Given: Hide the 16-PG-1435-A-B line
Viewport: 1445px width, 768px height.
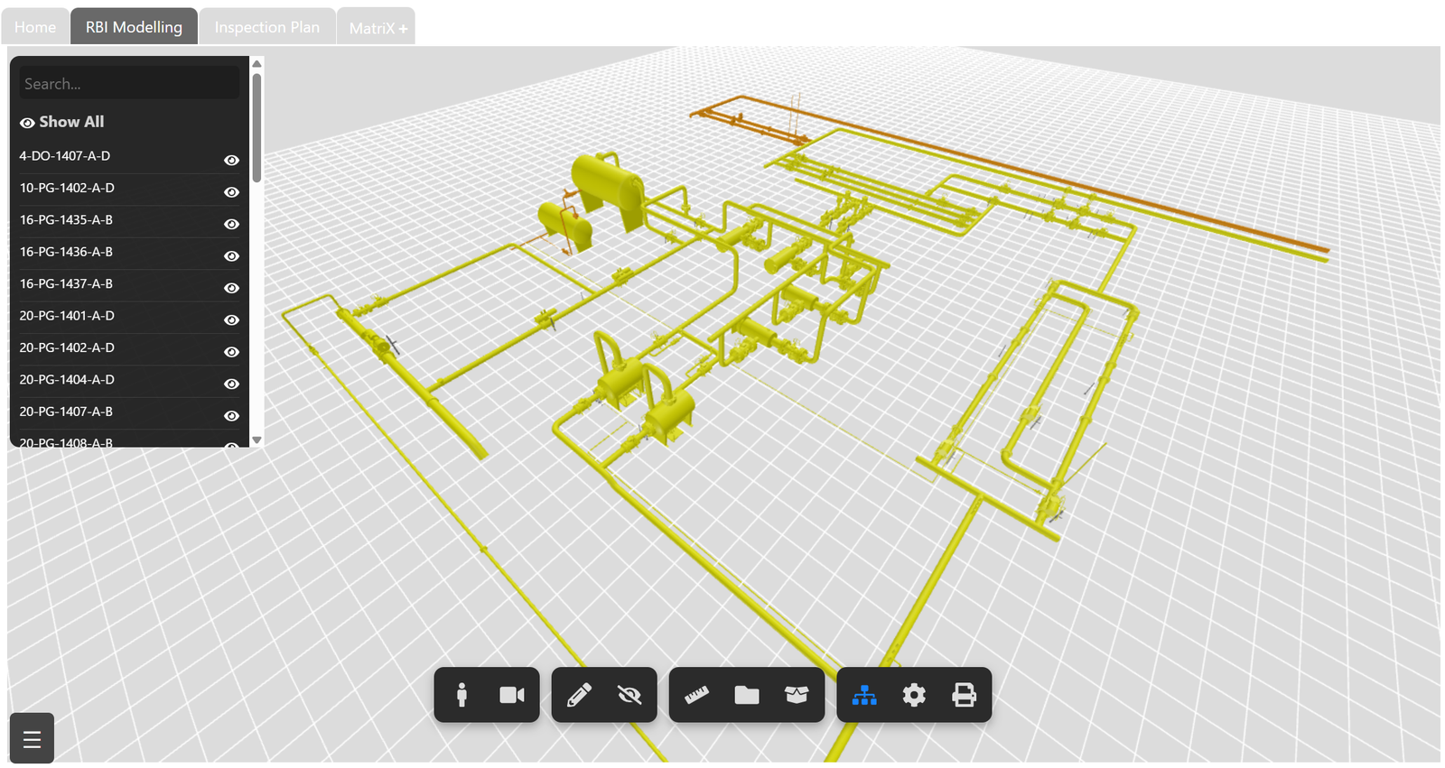Looking at the screenshot, I should [x=231, y=224].
